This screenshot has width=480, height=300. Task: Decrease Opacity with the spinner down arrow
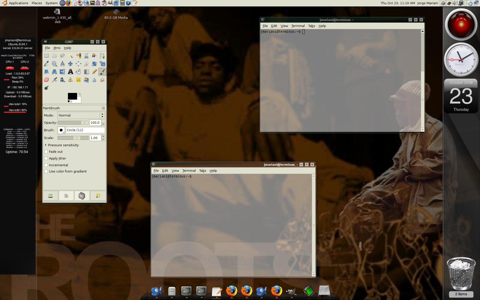(x=103, y=124)
